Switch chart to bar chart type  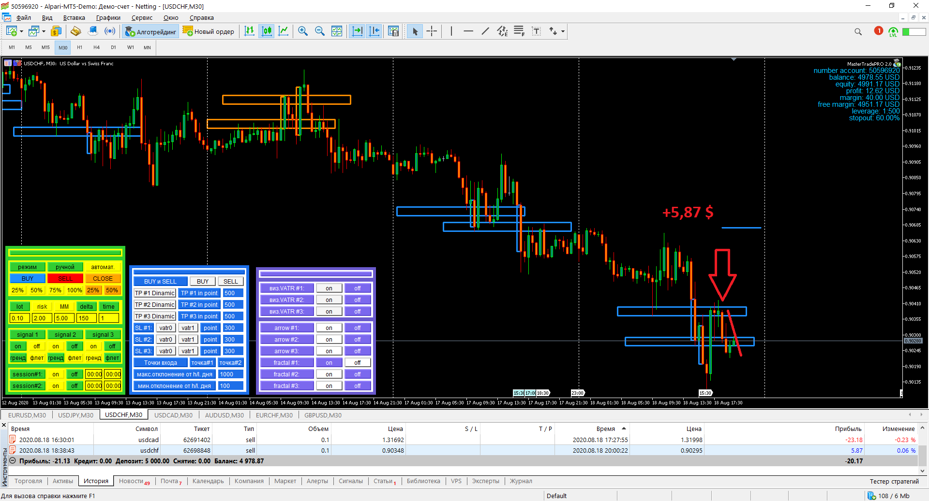[249, 31]
